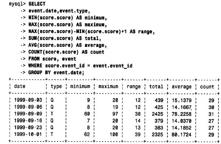Click minimum value '7' in the 1999-09-16 row

click(x=88, y=120)
